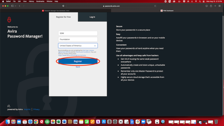Click the Avira red padlock logo
224x126 pixels.
pyautogui.click(x=9, y=20)
